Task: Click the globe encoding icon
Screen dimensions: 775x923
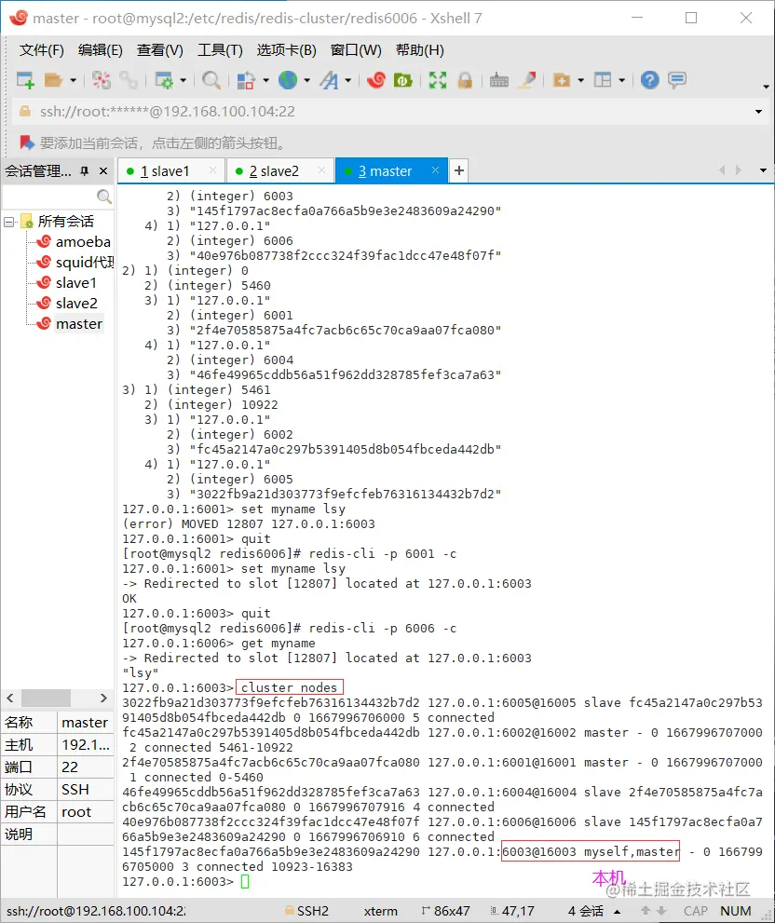Action: click(x=288, y=79)
